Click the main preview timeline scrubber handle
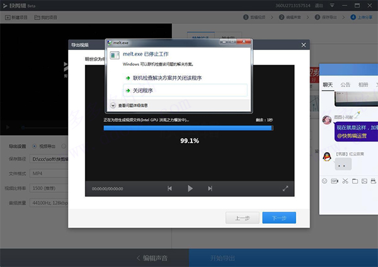Viewport: 378px width, 267px height. coord(23,128)
